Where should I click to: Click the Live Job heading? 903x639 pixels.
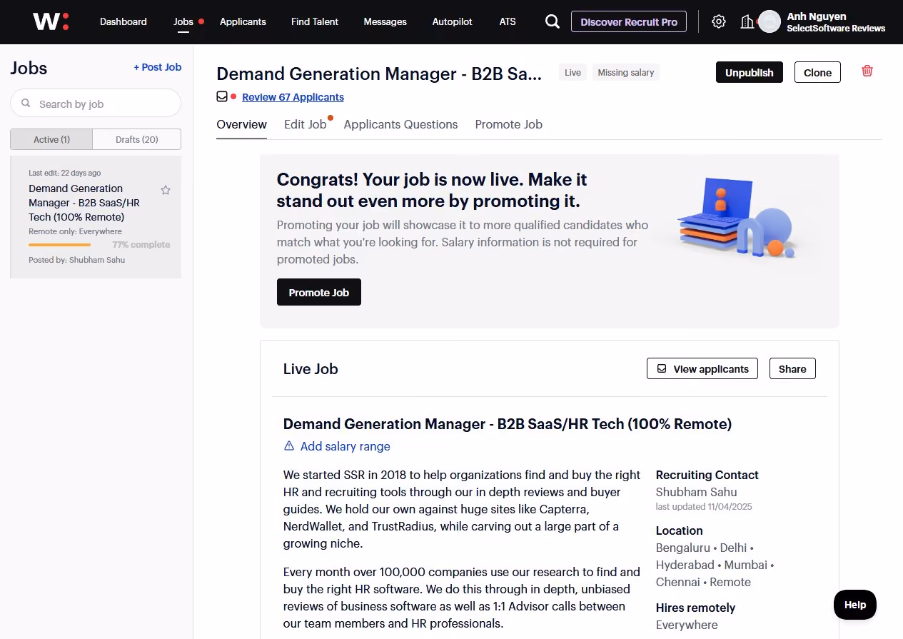click(x=311, y=369)
